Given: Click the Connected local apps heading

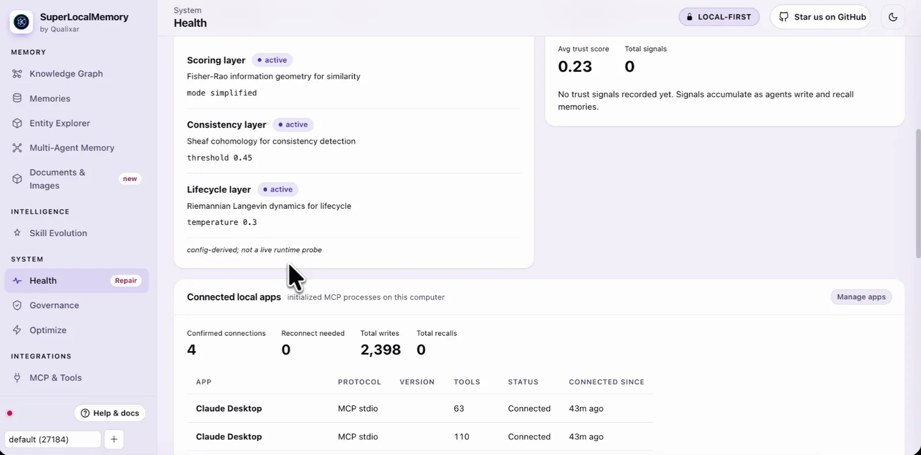Looking at the screenshot, I should (x=234, y=297).
